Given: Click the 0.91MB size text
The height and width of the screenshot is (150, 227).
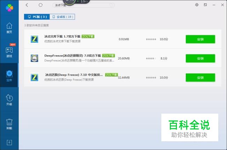Looking at the screenshot, I should pos(124,39).
